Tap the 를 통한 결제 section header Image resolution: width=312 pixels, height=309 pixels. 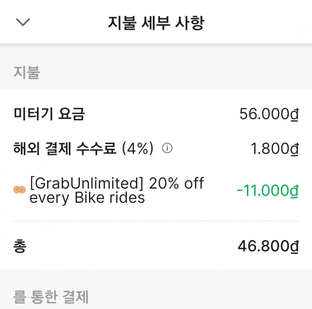coord(51,297)
